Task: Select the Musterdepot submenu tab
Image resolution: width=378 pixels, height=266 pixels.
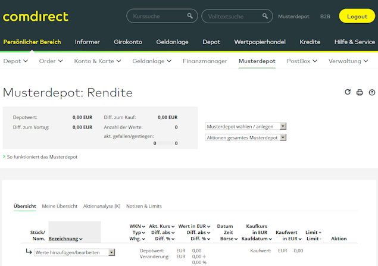Action: pyautogui.click(x=257, y=61)
